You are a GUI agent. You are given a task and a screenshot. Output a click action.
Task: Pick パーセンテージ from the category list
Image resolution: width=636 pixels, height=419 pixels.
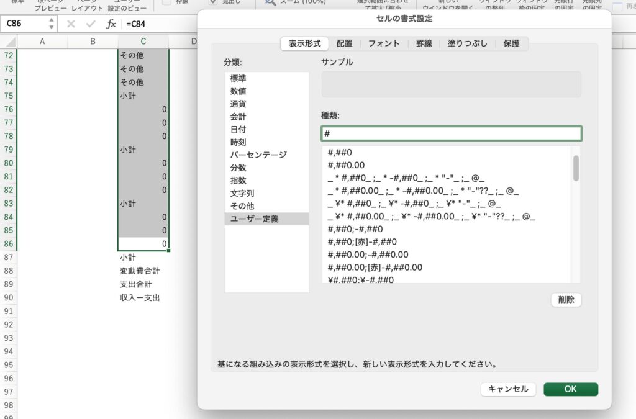pyautogui.click(x=258, y=155)
